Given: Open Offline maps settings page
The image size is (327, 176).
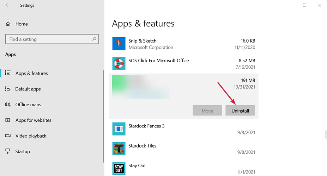Looking at the screenshot, I should click(28, 105).
